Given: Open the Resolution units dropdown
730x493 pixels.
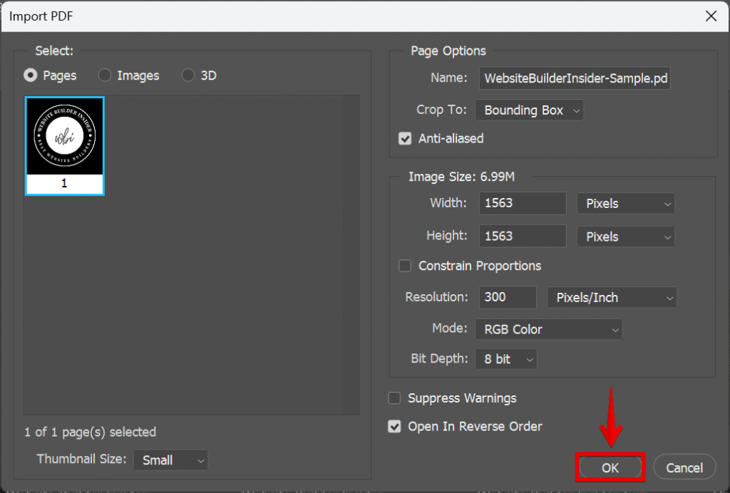Looking at the screenshot, I should click(x=612, y=297).
